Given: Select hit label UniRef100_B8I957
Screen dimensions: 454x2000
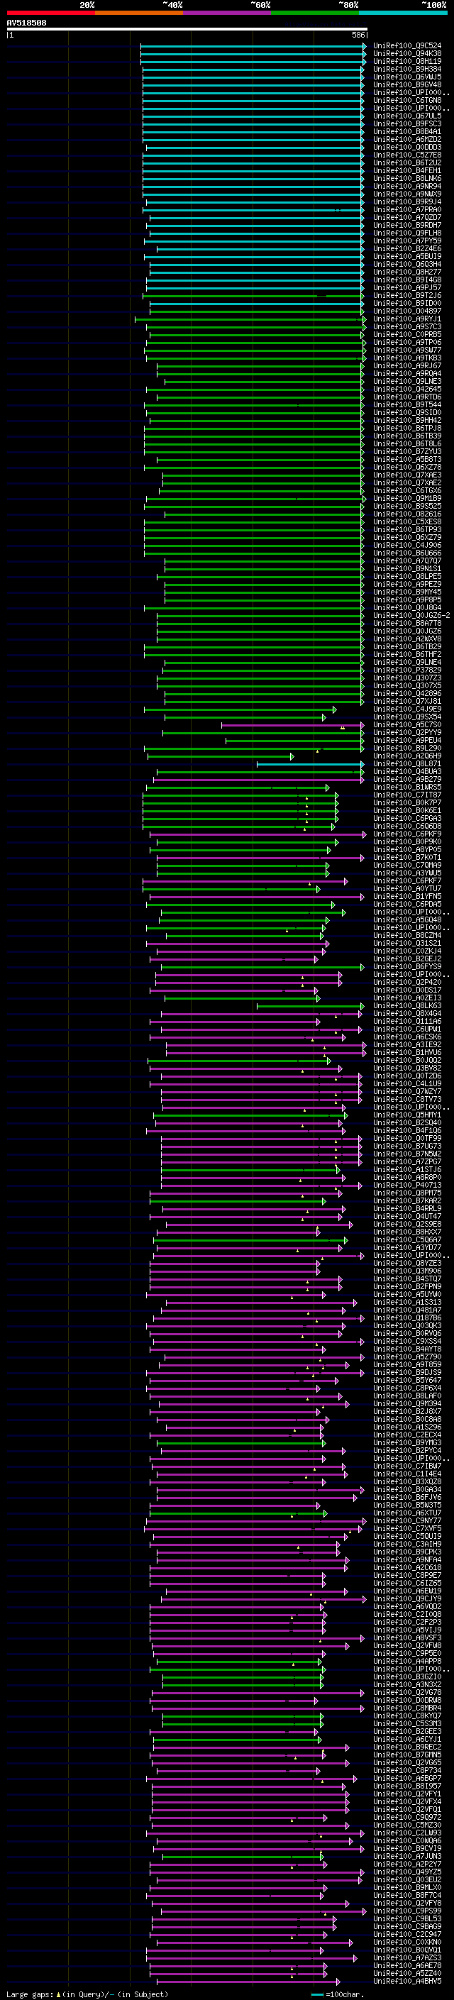Looking at the screenshot, I should pos(407,1786).
